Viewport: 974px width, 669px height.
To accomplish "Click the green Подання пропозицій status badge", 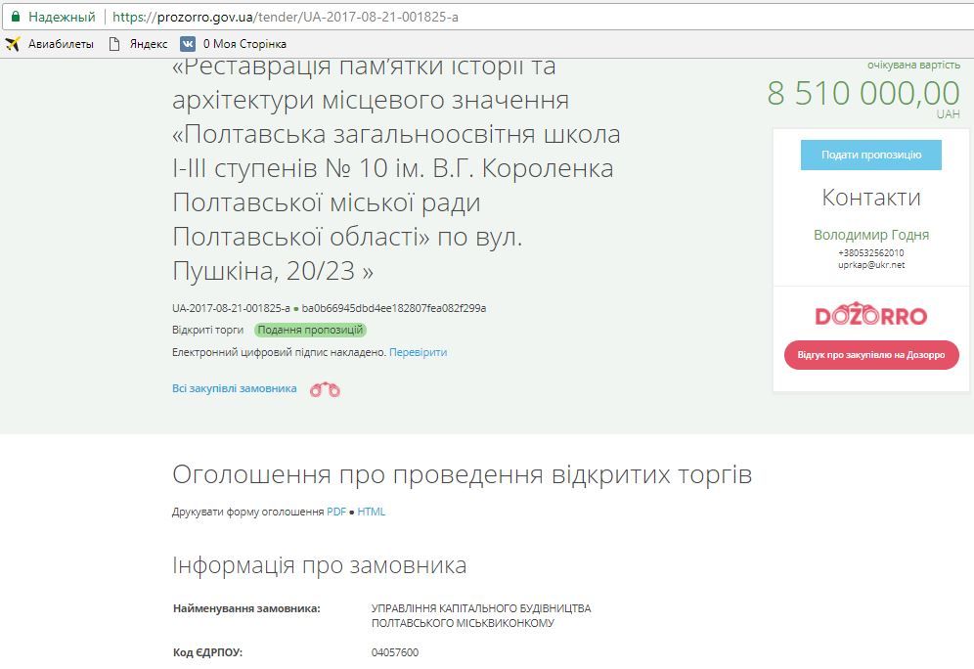I will click(x=311, y=330).
